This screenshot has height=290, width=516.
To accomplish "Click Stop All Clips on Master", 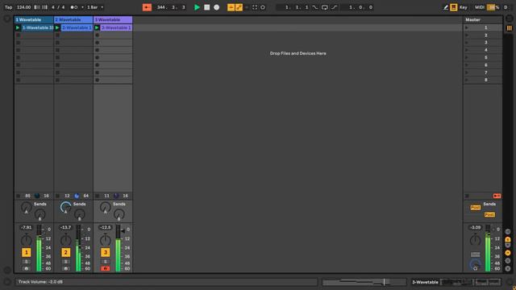I will click(x=467, y=196).
